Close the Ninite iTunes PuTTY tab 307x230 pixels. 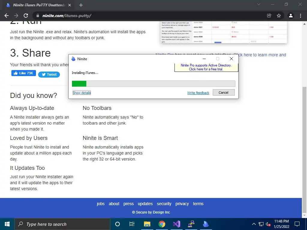(70, 5)
